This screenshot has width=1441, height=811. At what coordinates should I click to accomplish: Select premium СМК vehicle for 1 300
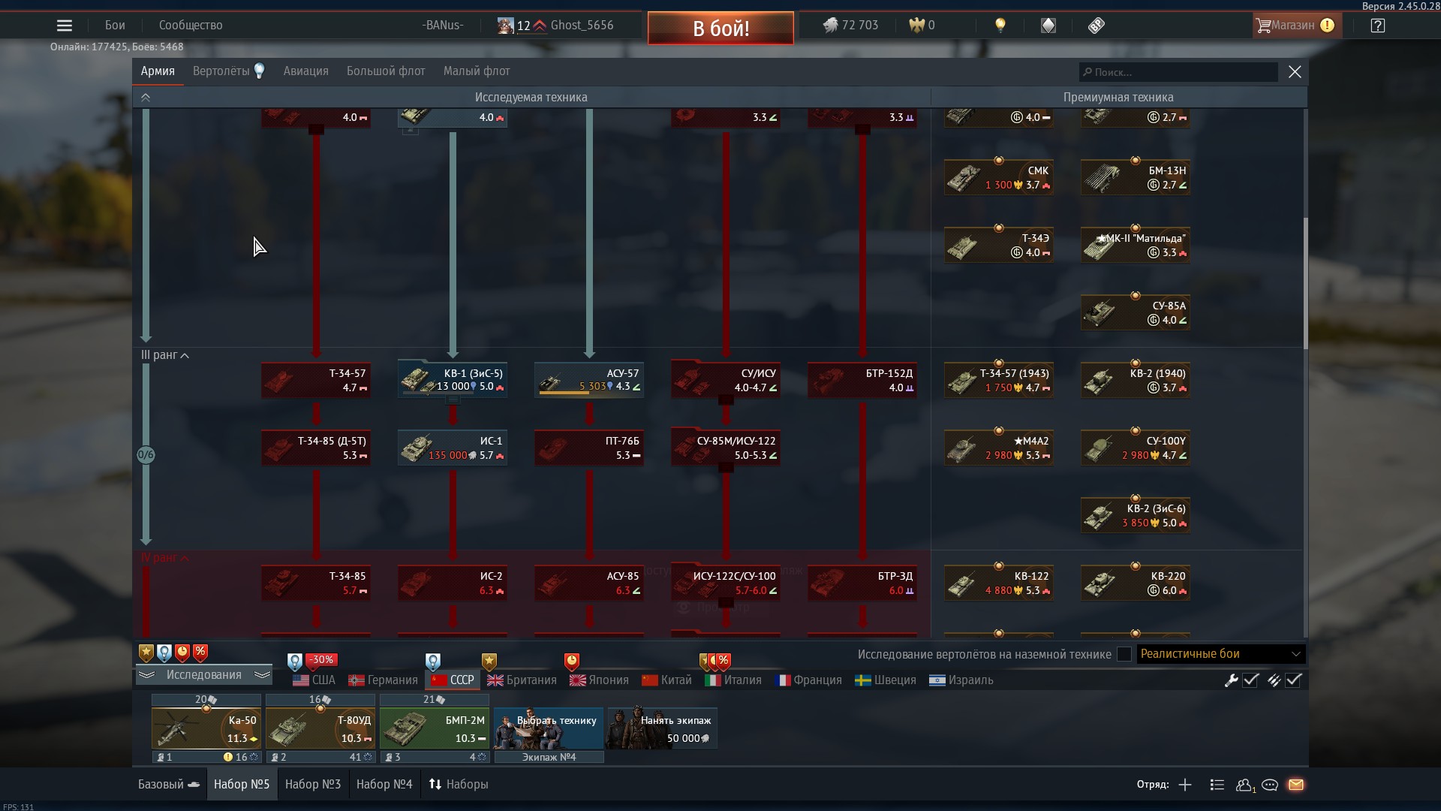999,176
